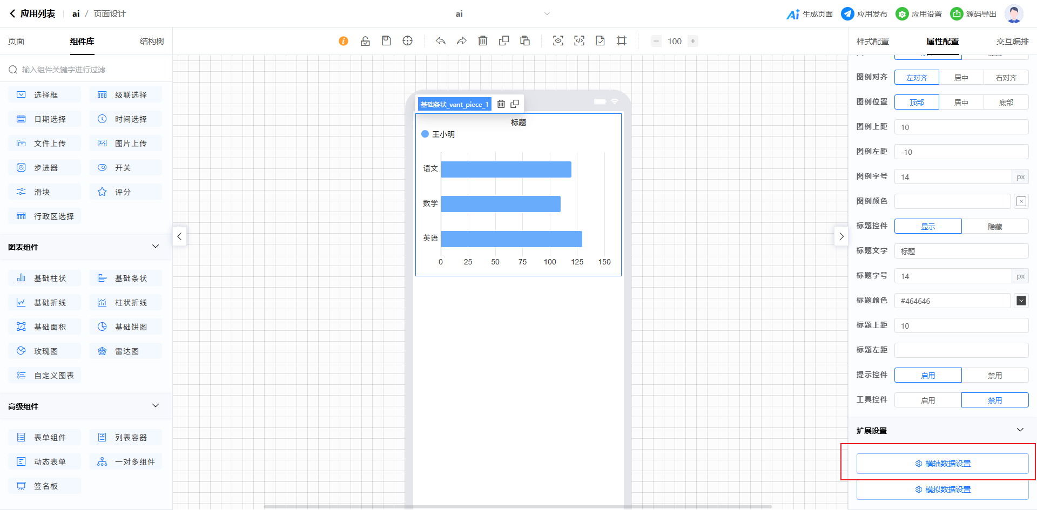The height and width of the screenshot is (510, 1037).
Task: Collapse the 高级组件 section
Action: pyautogui.click(x=156, y=406)
